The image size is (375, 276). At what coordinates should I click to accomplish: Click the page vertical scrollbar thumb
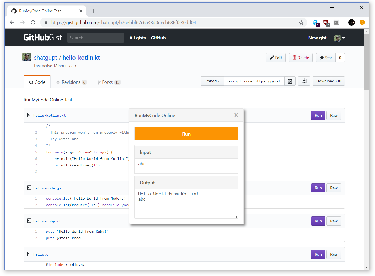pos(367,62)
